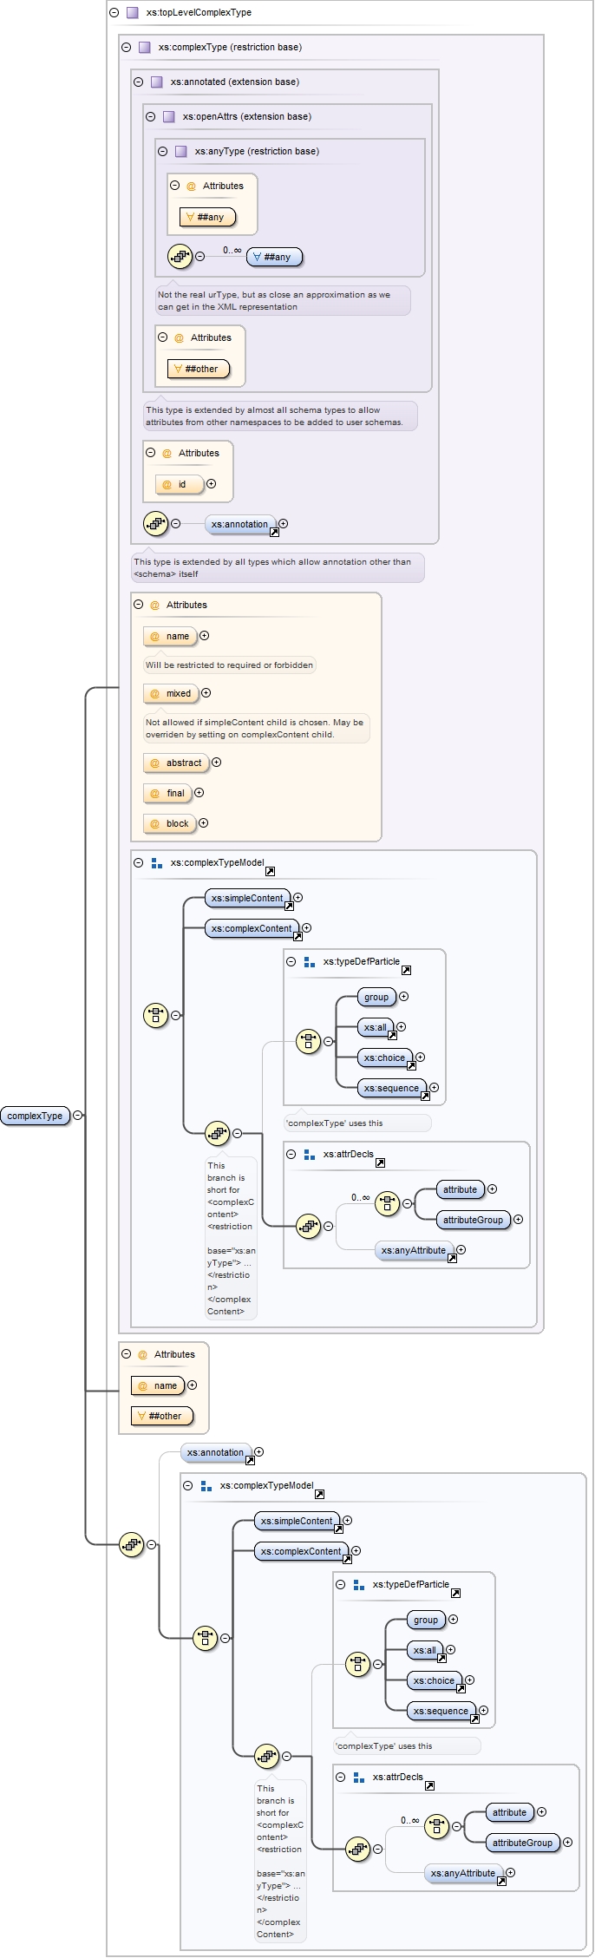The image size is (595, 1958).
Task: Select the orange ##any attribute wildcard
Action: click(x=207, y=218)
